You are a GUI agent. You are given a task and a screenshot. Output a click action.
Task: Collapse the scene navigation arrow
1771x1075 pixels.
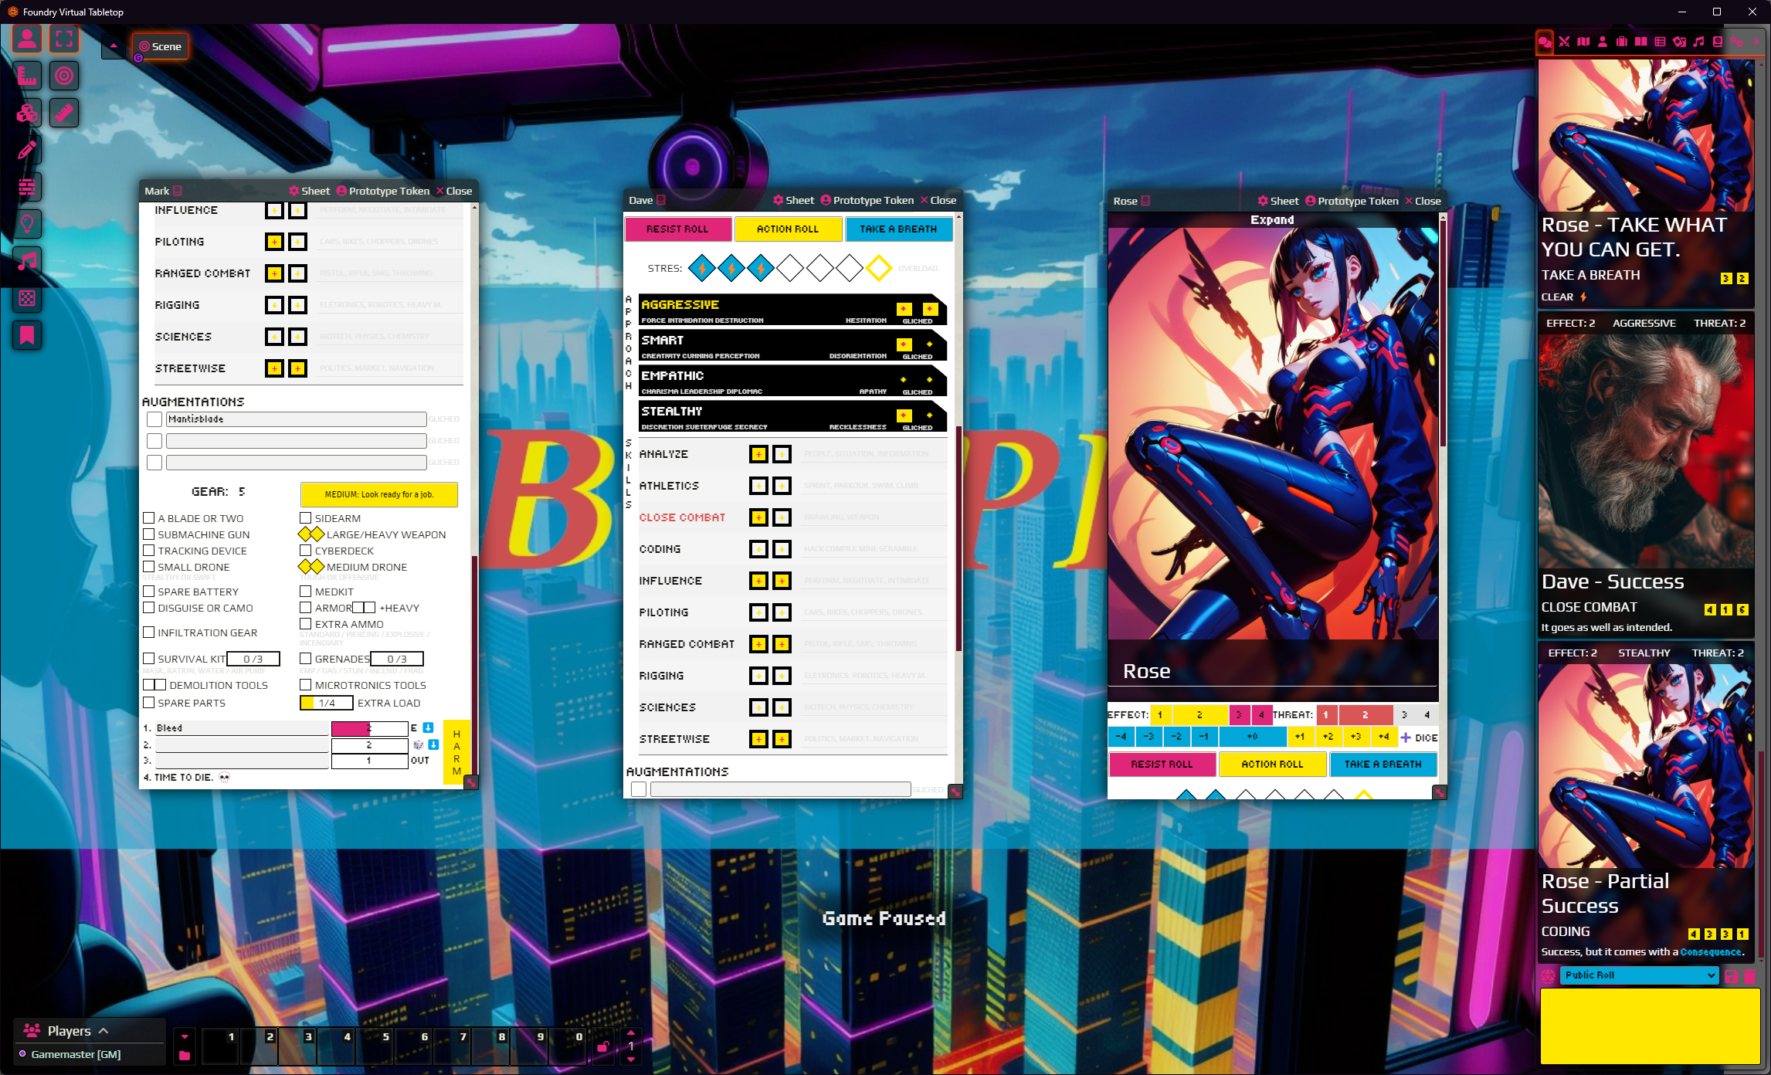(x=114, y=46)
